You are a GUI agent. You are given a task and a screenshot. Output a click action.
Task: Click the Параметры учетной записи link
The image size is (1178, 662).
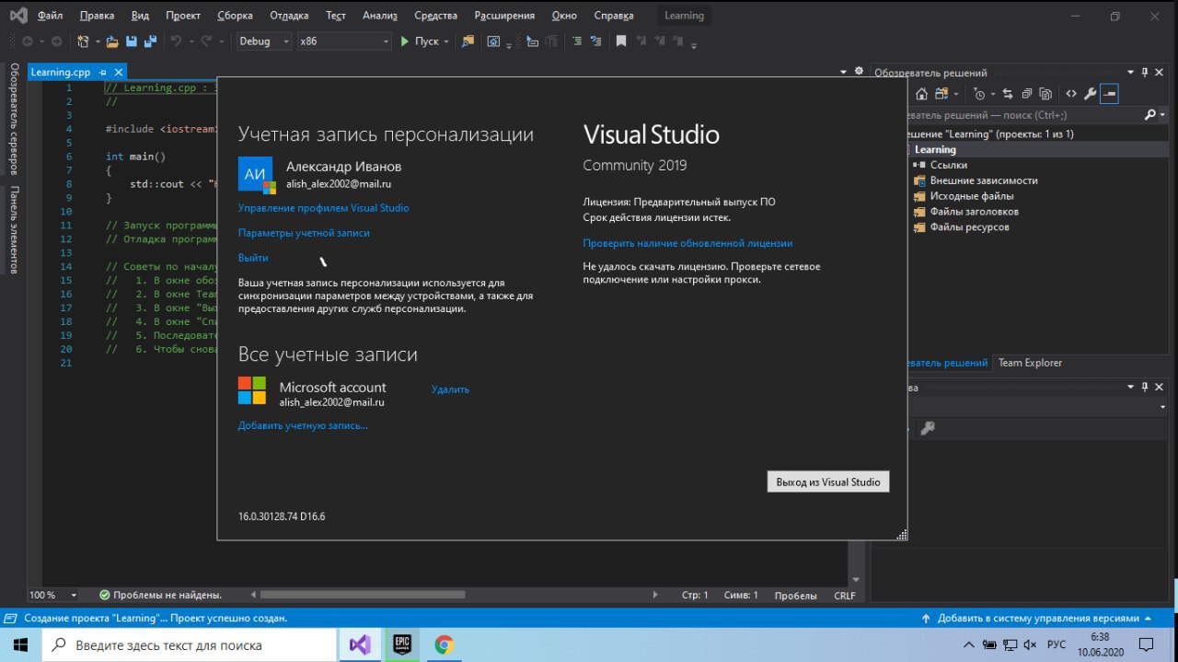pyautogui.click(x=304, y=233)
